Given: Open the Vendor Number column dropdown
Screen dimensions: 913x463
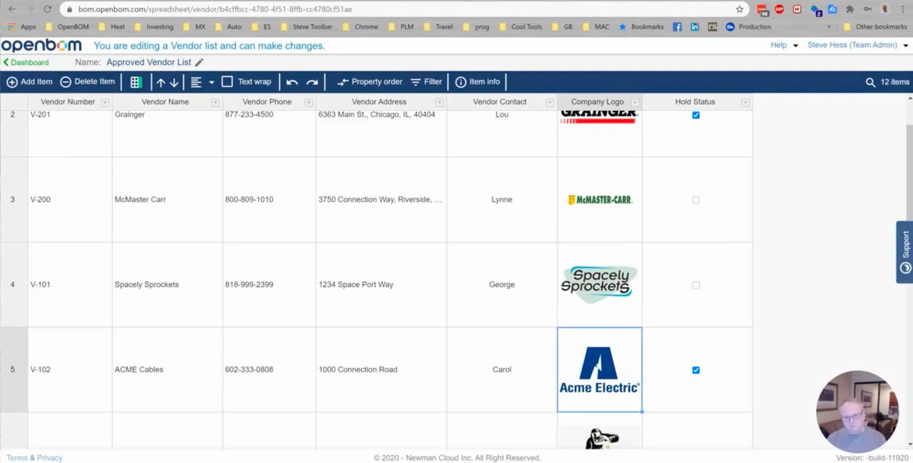Looking at the screenshot, I should tap(105, 103).
